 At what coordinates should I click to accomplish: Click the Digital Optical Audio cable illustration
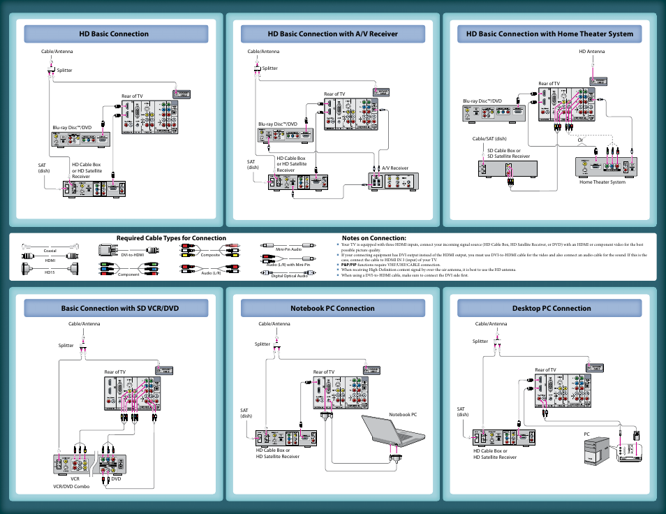click(288, 272)
